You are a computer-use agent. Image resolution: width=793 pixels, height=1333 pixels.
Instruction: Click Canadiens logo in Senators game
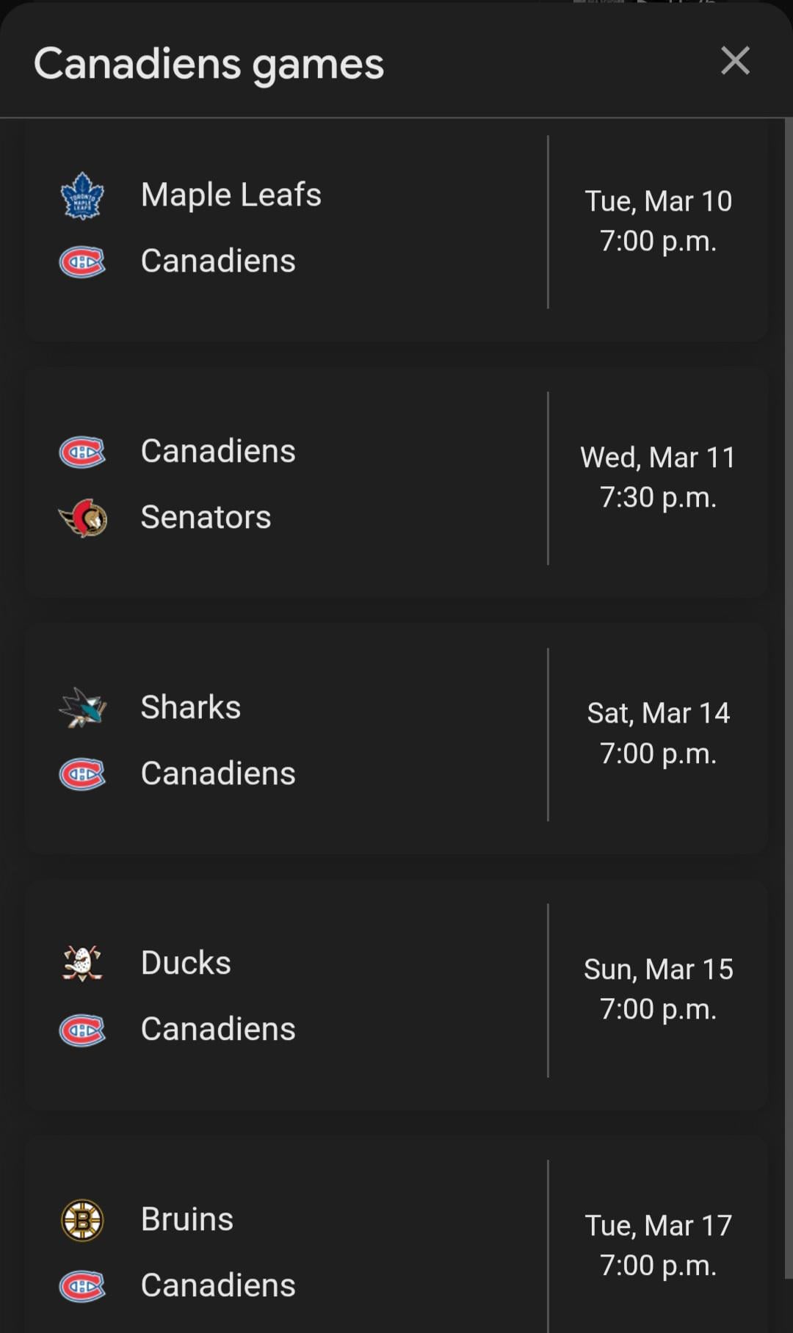click(82, 452)
